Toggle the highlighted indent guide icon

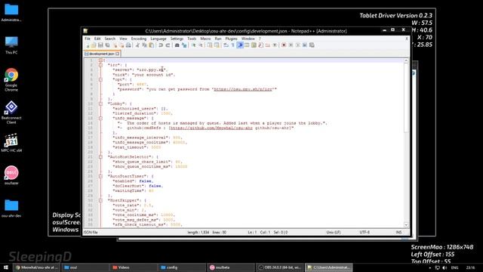point(240,45)
